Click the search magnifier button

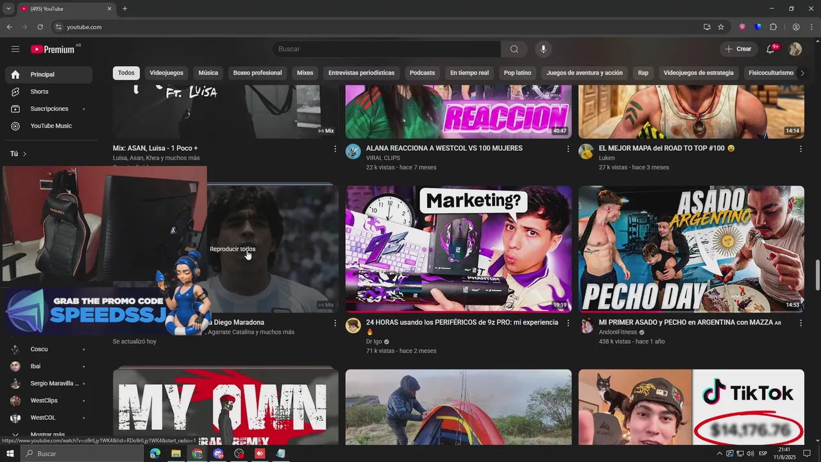(x=514, y=49)
